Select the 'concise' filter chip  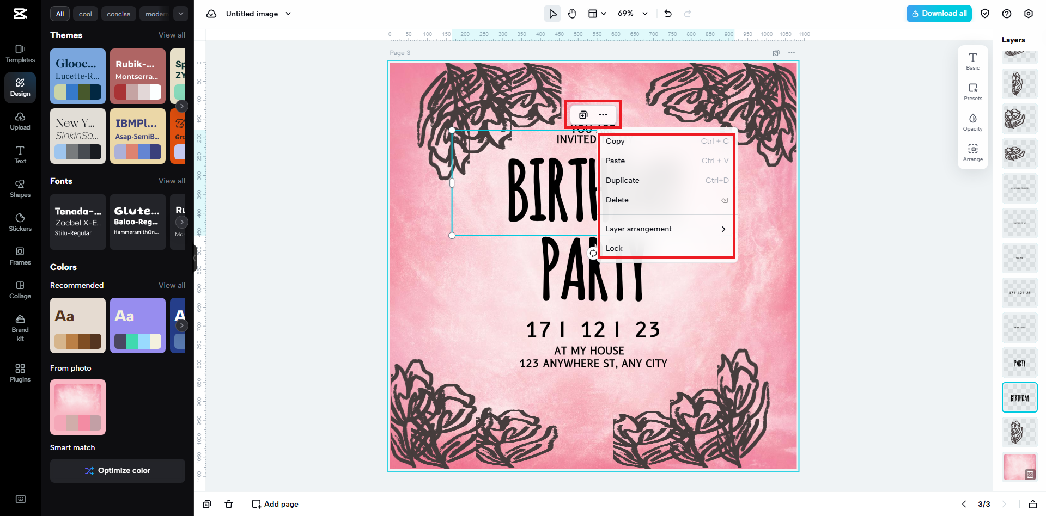(118, 14)
